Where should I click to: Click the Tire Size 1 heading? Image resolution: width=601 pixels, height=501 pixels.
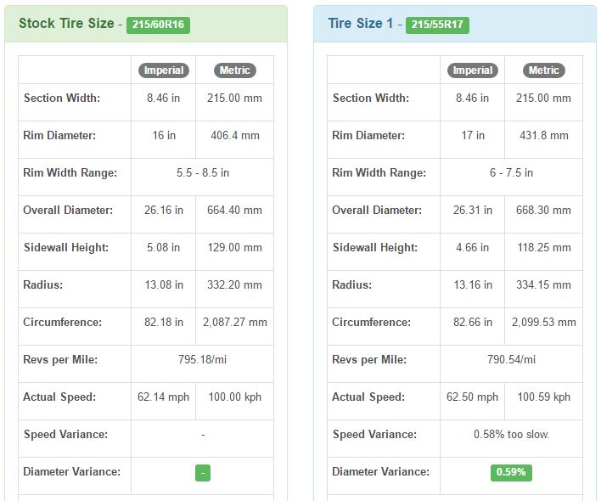pos(361,24)
